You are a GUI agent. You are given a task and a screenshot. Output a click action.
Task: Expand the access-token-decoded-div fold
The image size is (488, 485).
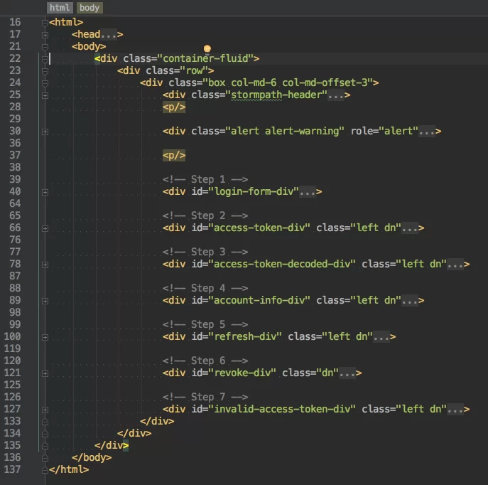[45, 265]
